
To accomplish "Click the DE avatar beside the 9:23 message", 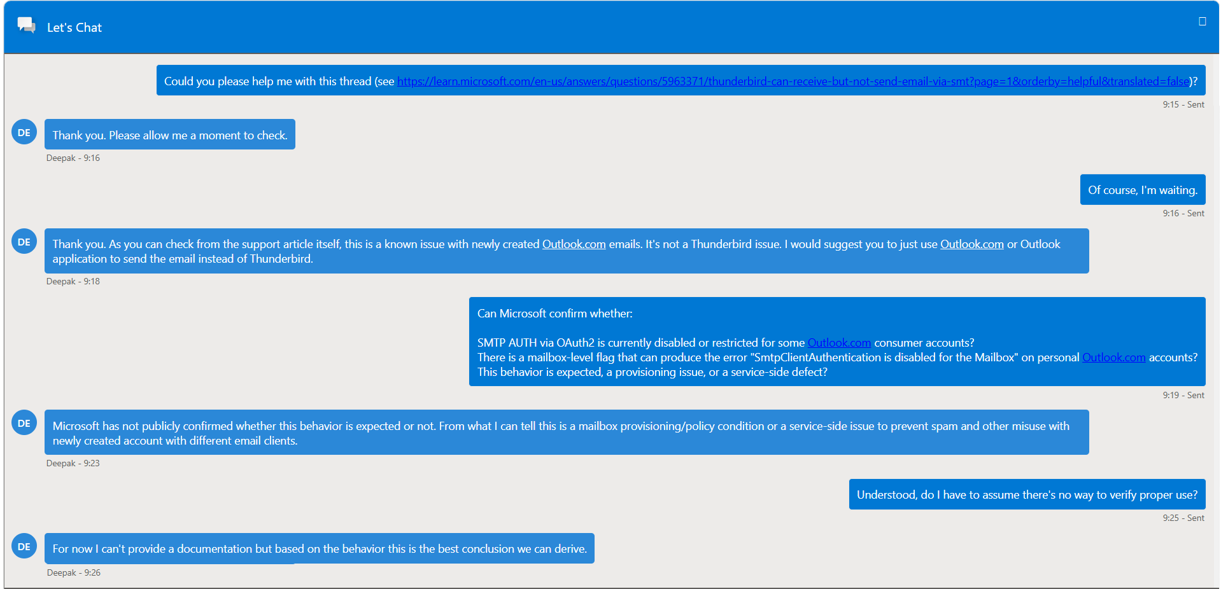I will point(24,423).
